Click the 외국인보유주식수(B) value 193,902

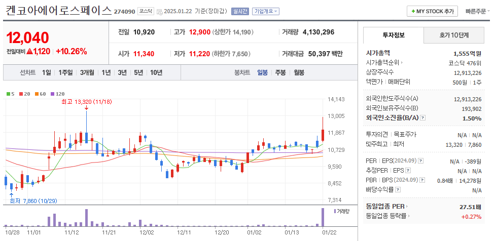pyautogui.click(x=472, y=109)
